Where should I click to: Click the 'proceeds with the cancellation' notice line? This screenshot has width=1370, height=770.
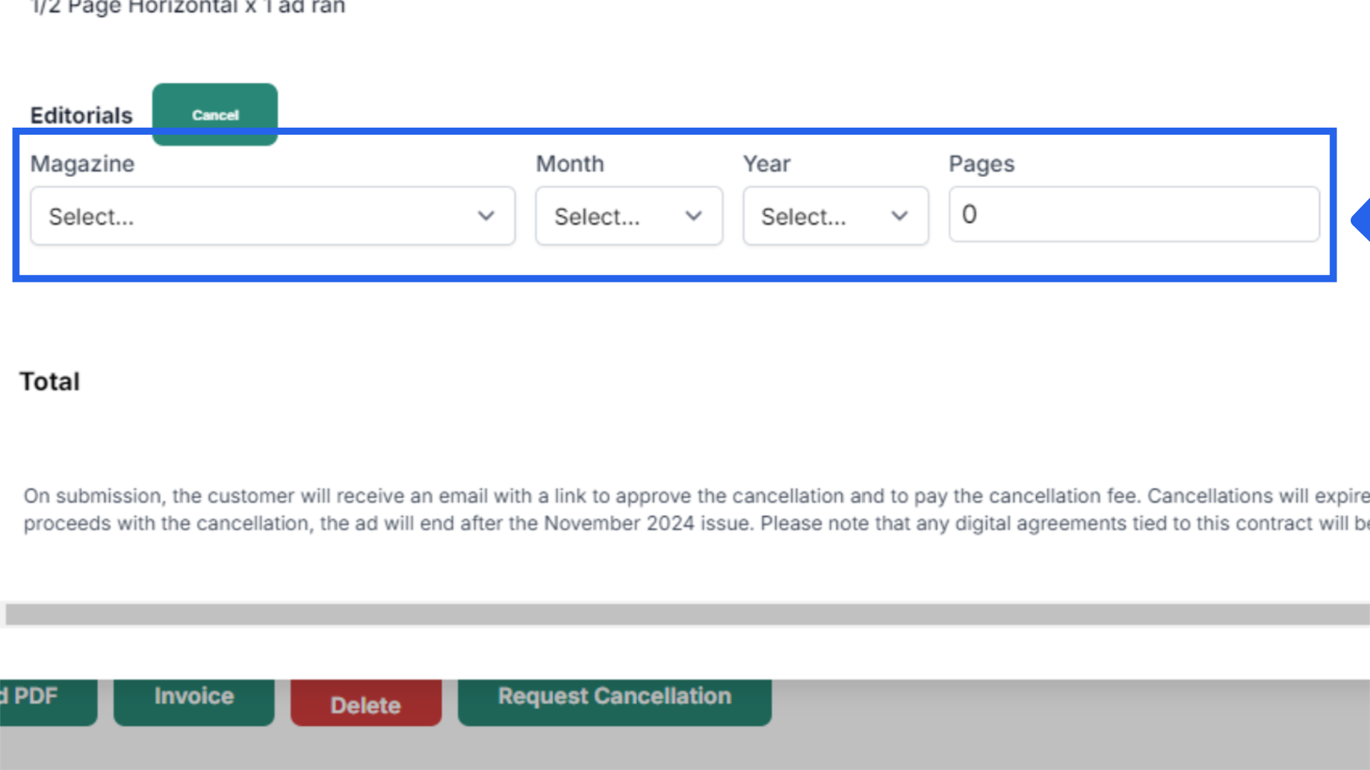[x=696, y=523]
